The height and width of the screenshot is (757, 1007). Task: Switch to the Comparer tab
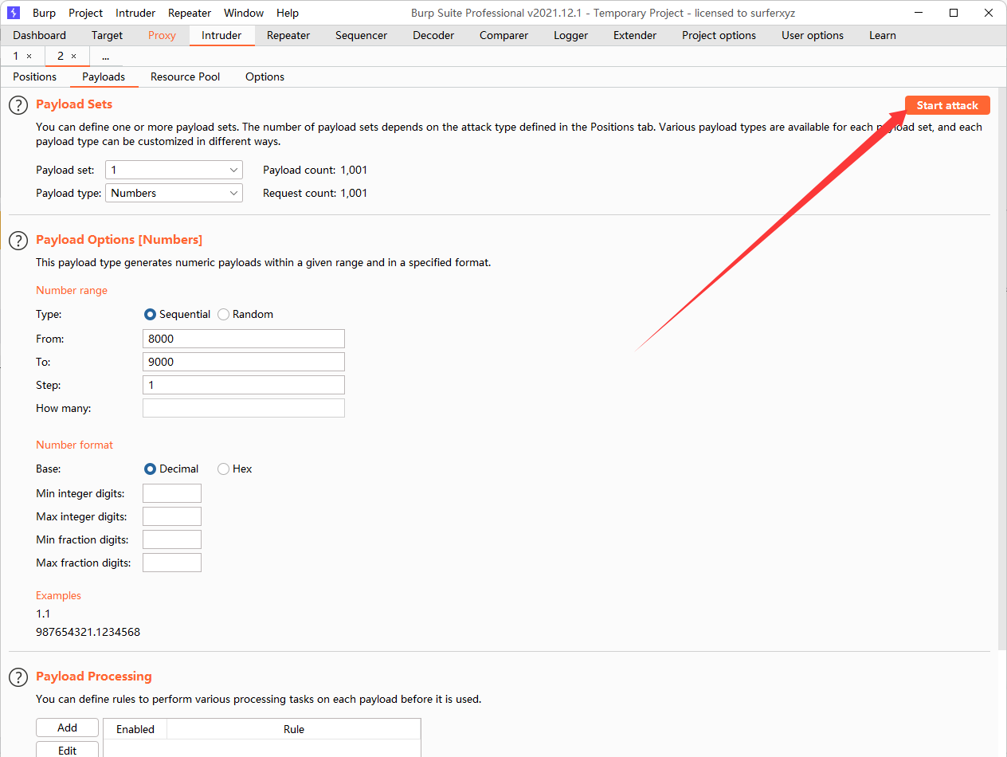click(x=503, y=35)
